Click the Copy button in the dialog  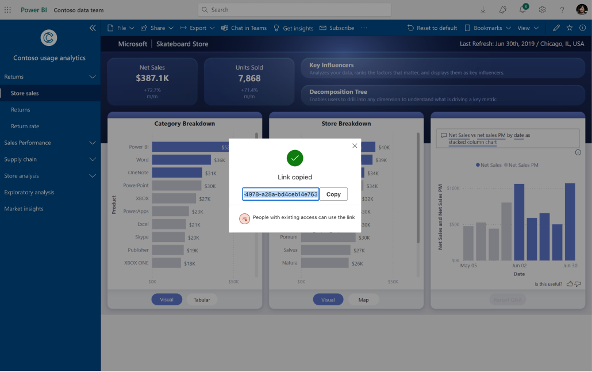coord(333,194)
